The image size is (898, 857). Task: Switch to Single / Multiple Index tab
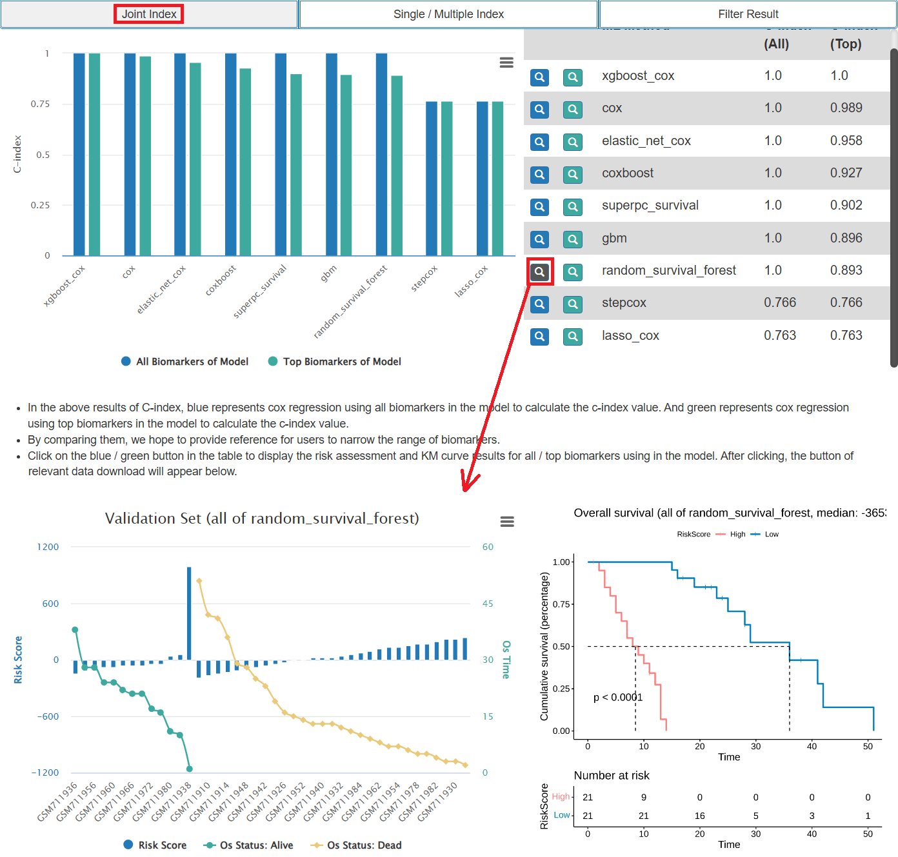(448, 14)
